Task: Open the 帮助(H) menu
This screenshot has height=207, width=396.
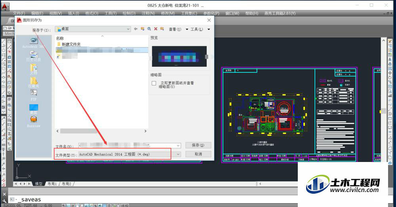Action: click(251, 13)
